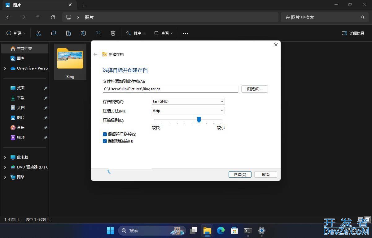This screenshot has height=238, width=372.
Task: Click the 压缩级别 slider handle
Action: point(199,120)
